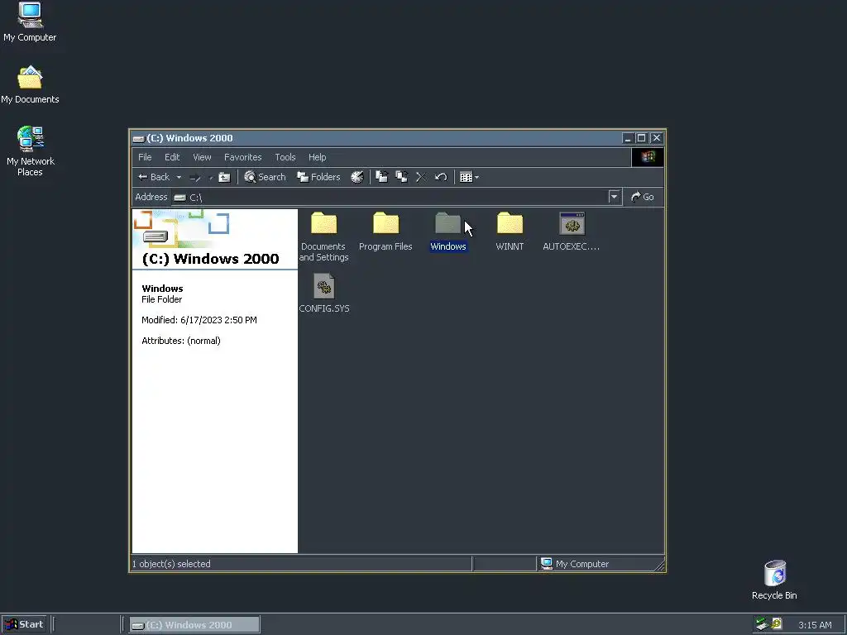Open the Start menu
The image size is (847, 635).
tap(24, 625)
